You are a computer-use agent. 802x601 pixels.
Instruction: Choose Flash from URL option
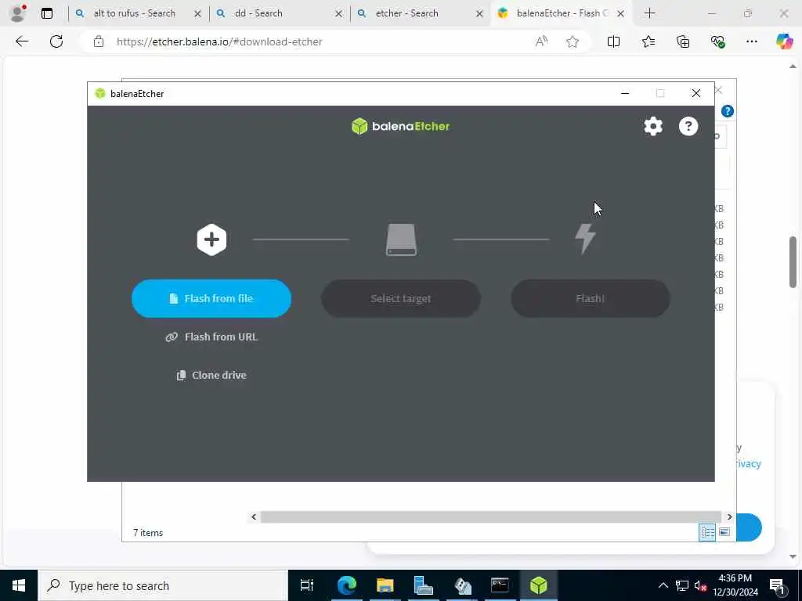211,336
